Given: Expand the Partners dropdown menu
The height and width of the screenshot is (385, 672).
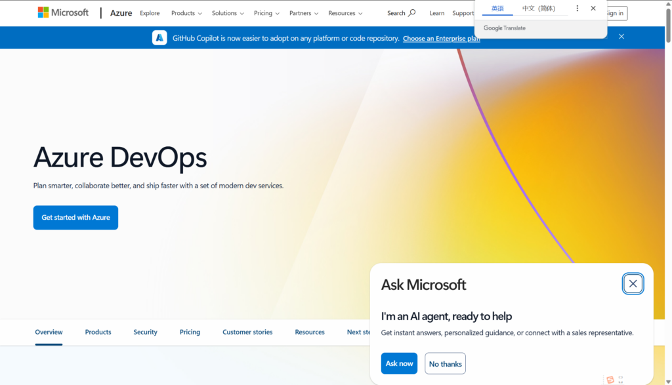Looking at the screenshot, I should click(304, 13).
